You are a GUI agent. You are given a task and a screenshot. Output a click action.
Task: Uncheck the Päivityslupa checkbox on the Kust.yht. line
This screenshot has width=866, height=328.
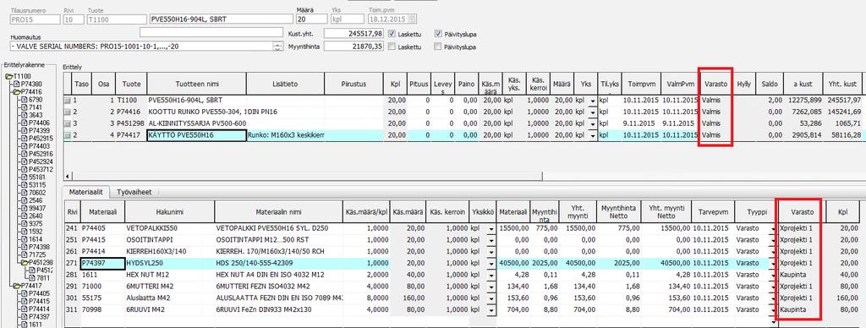(x=439, y=34)
